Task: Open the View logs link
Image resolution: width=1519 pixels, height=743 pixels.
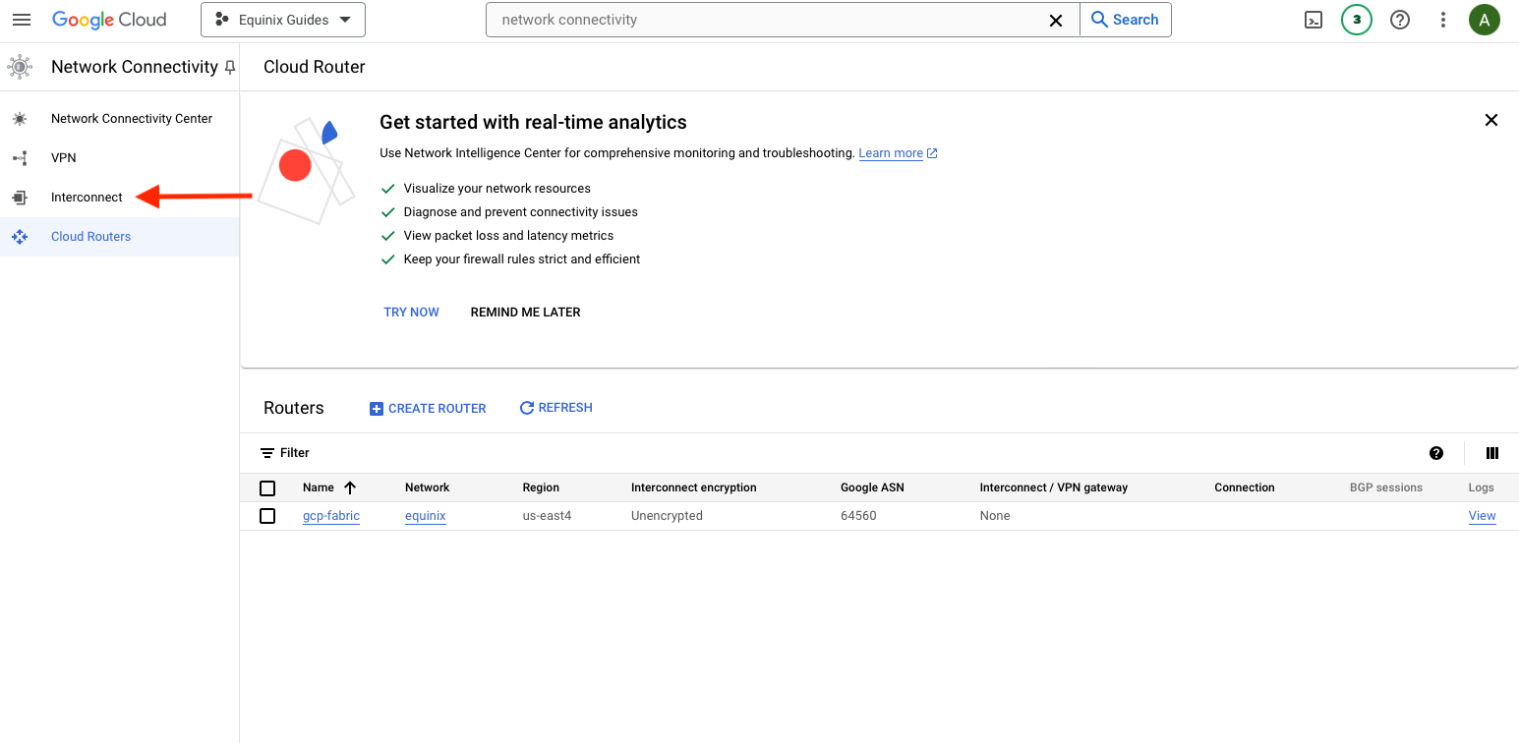Action: (x=1482, y=516)
